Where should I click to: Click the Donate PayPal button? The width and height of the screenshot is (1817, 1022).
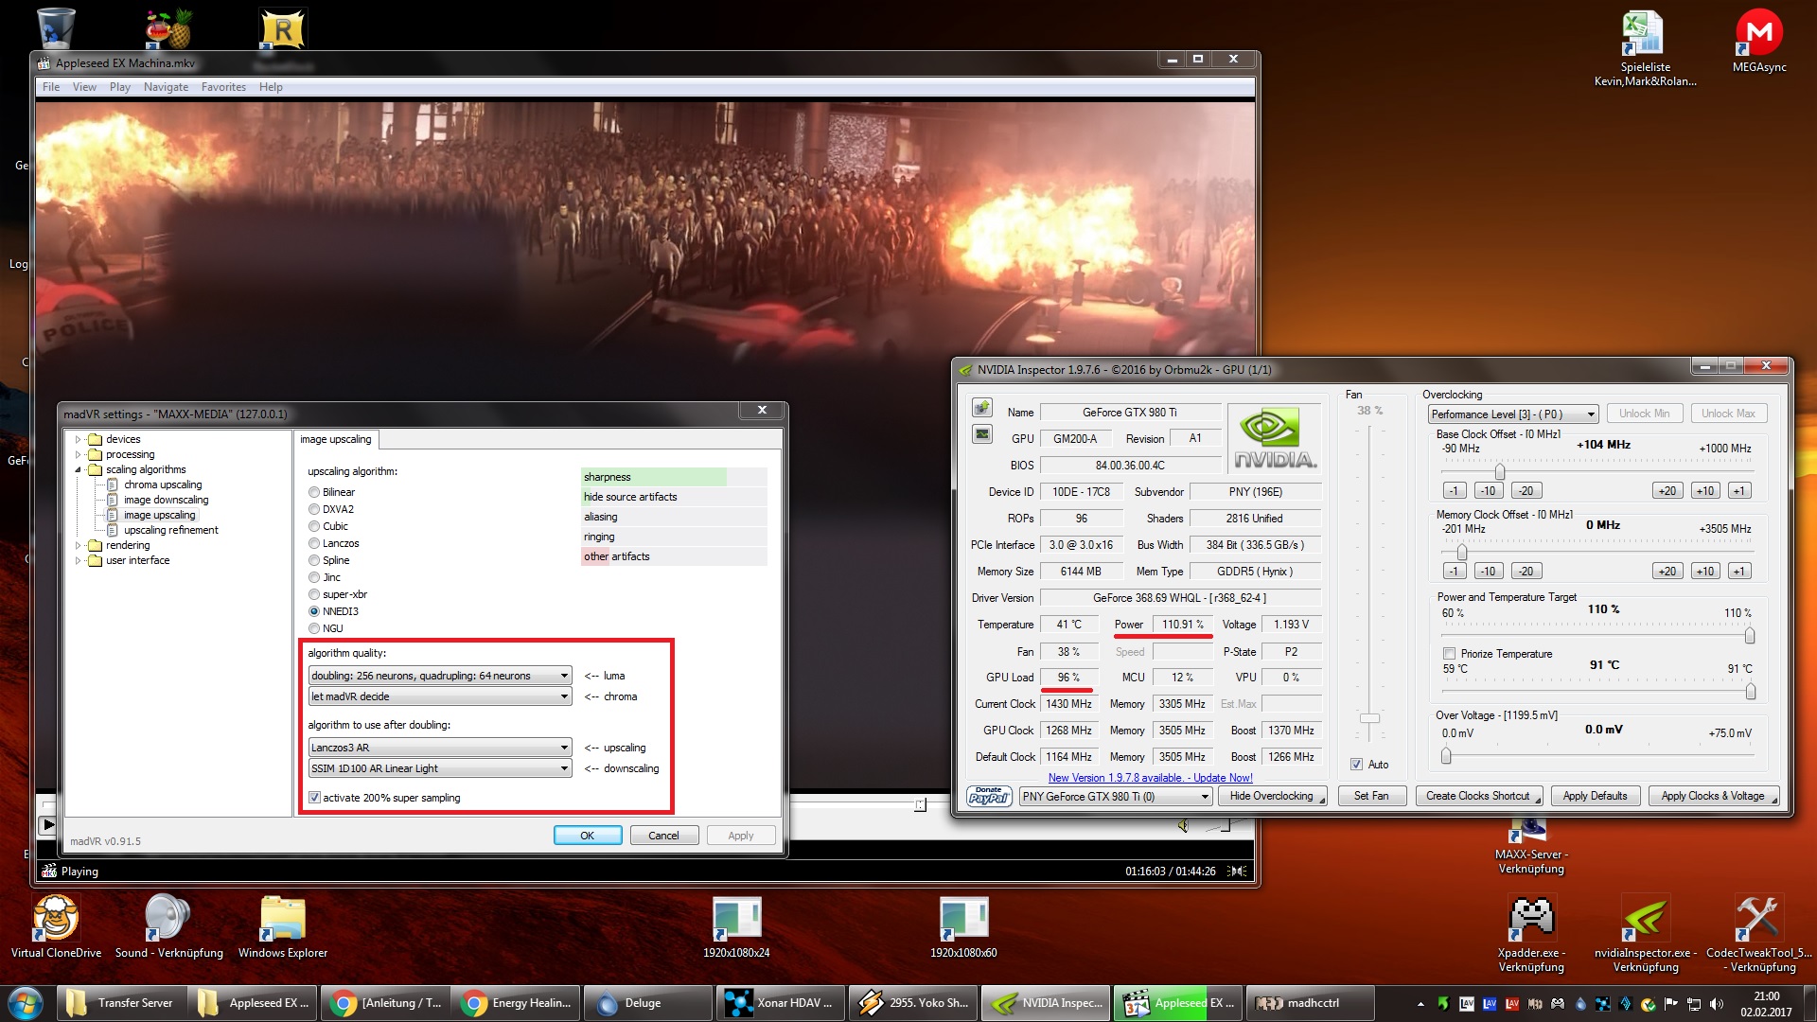tap(989, 796)
